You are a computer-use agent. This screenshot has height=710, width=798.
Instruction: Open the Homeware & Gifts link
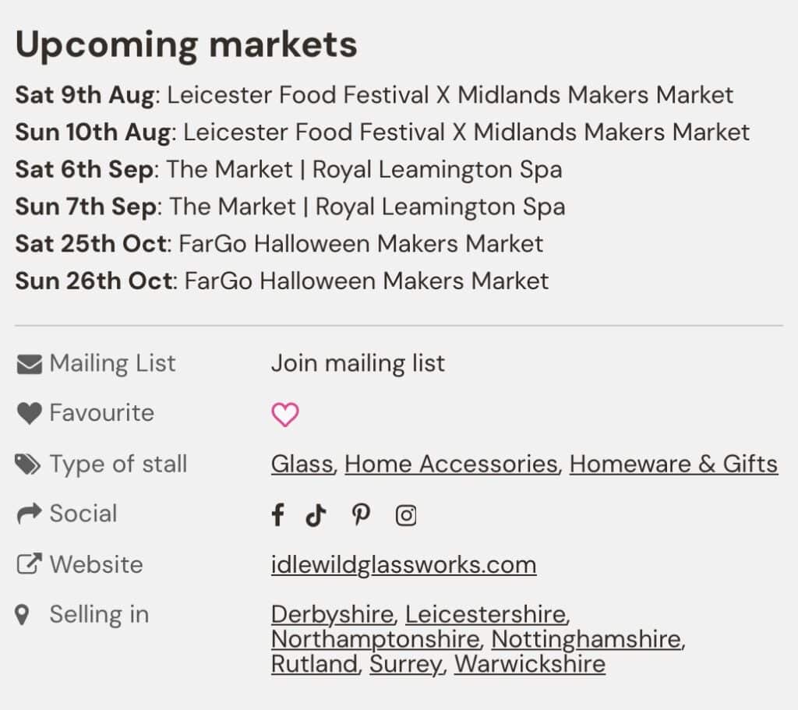(673, 464)
